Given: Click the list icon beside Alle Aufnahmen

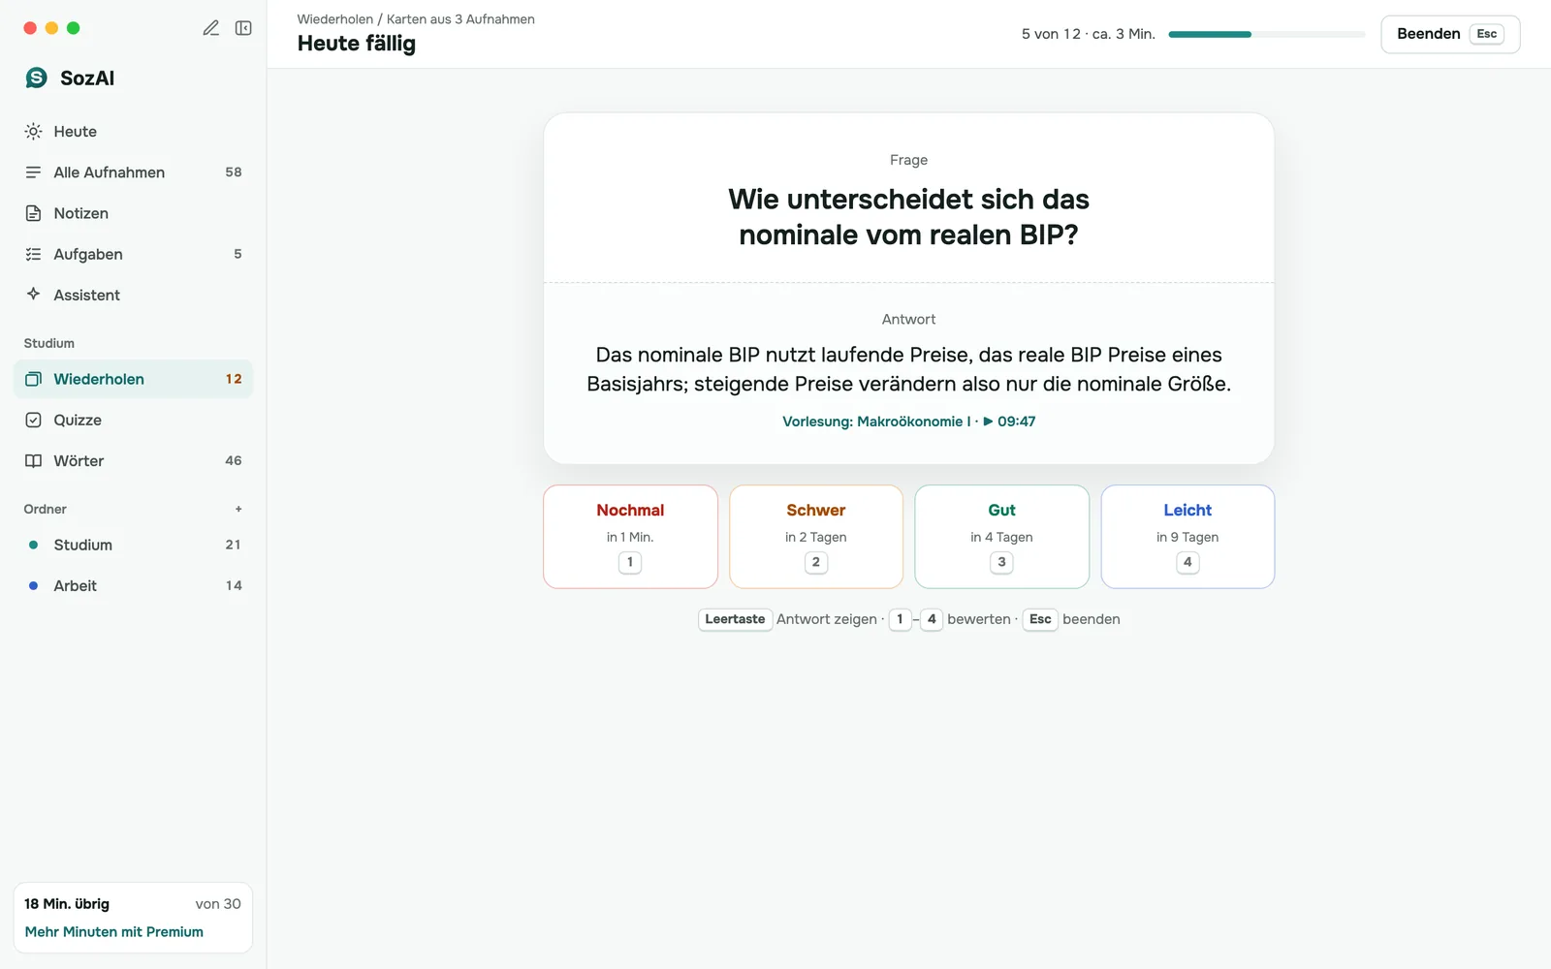Looking at the screenshot, I should coord(33,172).
